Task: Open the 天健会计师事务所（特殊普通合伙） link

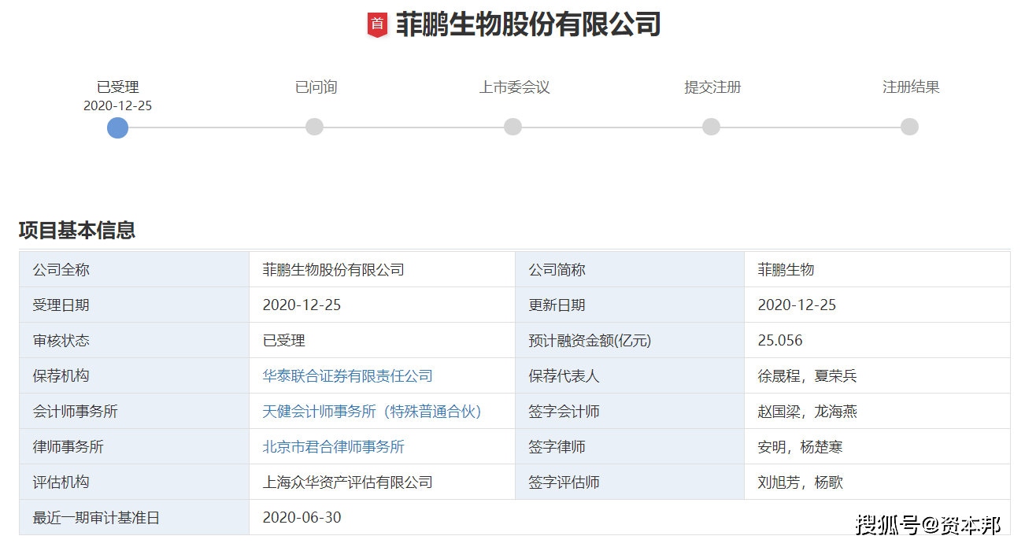Action: coord(372,412)
